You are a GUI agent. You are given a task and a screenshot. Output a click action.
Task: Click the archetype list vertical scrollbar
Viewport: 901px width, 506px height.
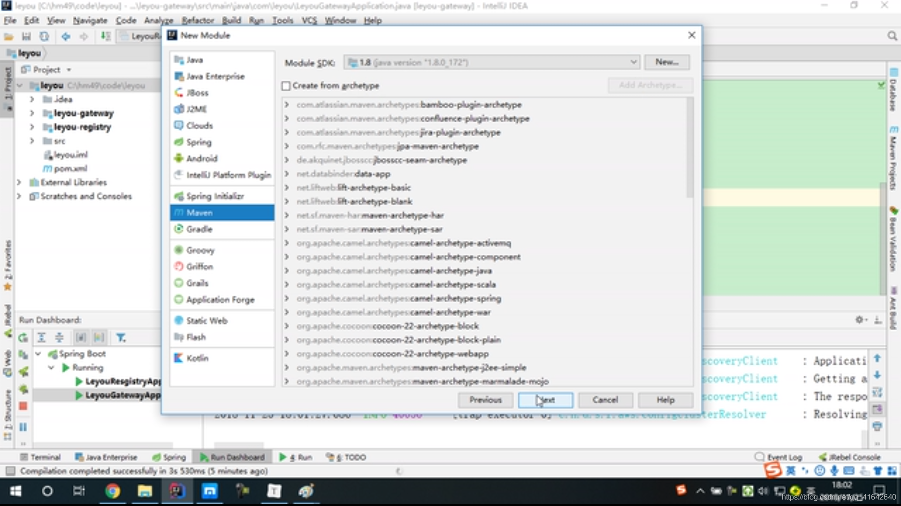(689, 148)
